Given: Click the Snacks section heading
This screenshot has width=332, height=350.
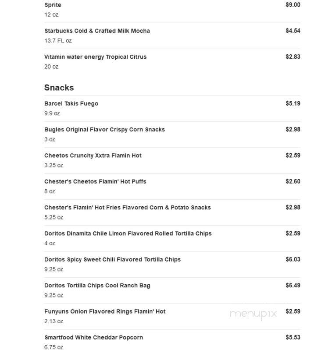Looking at the screenshot, I should click(59, 88).
